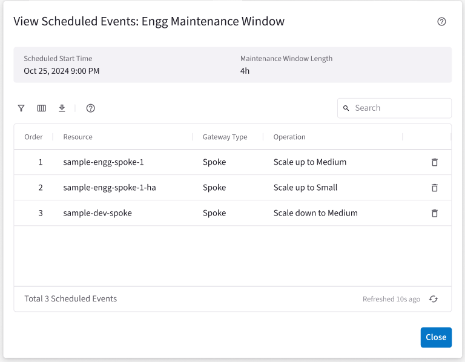Click the download export icon
465x362 pixels.
[62, 108]
